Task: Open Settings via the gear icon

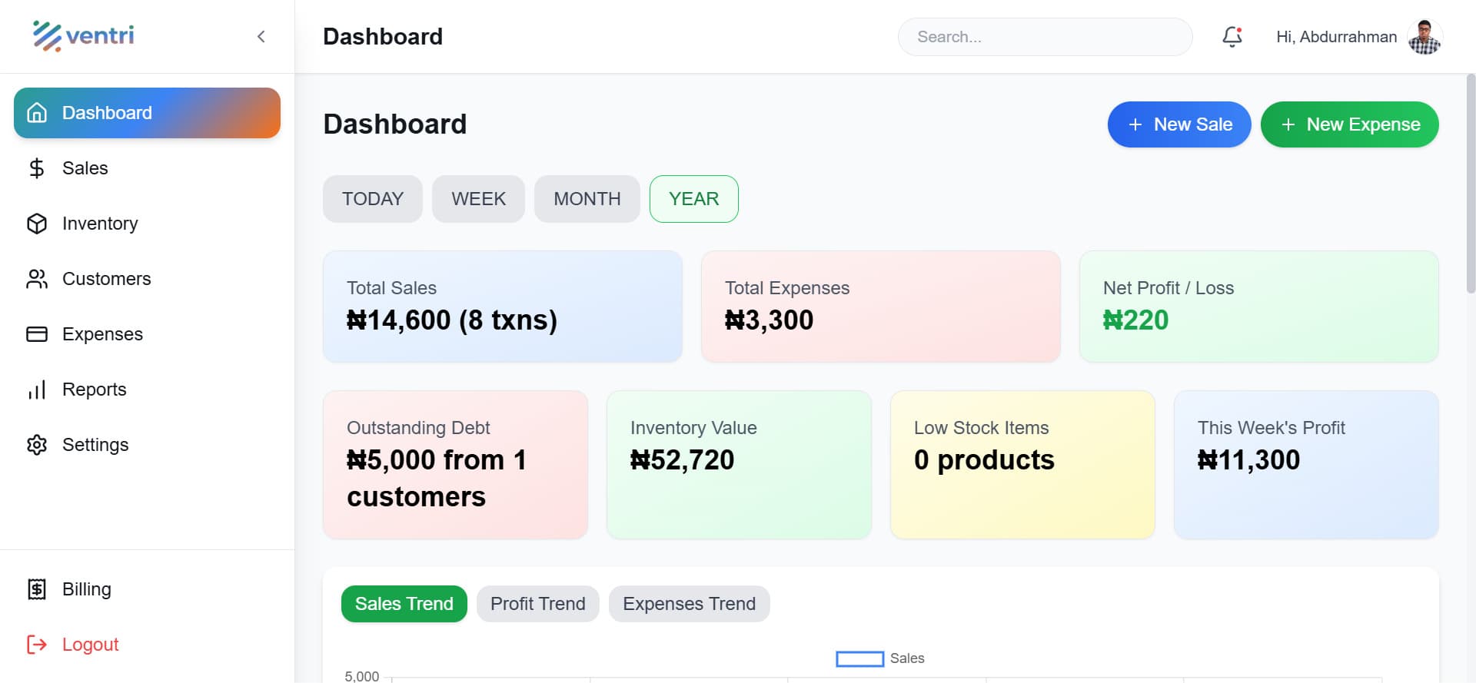Action: pos(36,445)
